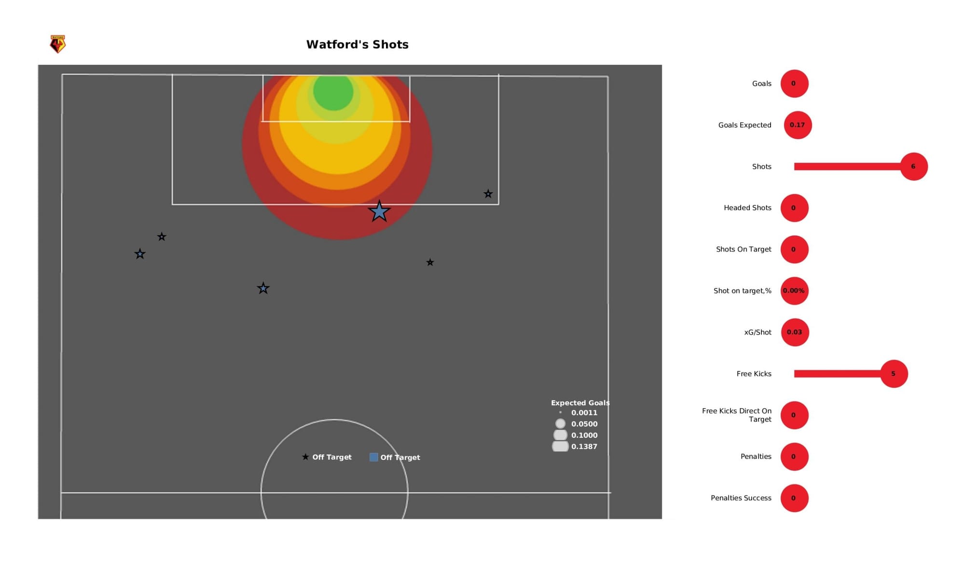
Task: Click the Penalties Success indicator icon
Action: [792, 498]
